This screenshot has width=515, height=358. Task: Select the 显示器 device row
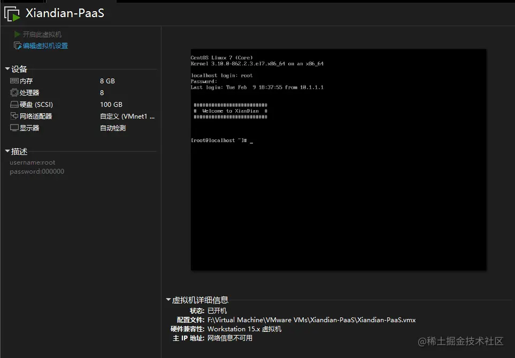tap(83, 128)
